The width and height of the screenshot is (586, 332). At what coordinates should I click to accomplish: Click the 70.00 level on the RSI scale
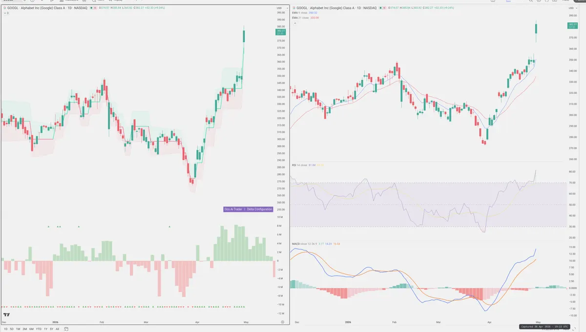(x=572, y=183)
